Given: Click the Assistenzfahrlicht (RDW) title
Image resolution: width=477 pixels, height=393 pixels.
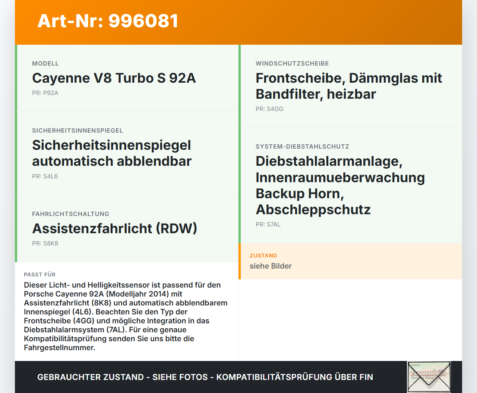Looking at the screenshot, I should (x=115, y=228).
